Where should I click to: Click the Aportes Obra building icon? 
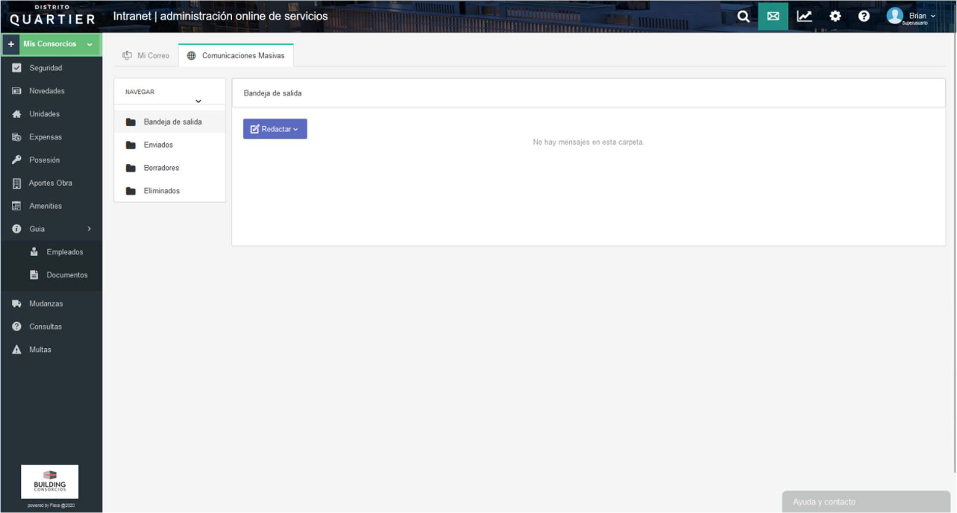click(17, 183)
